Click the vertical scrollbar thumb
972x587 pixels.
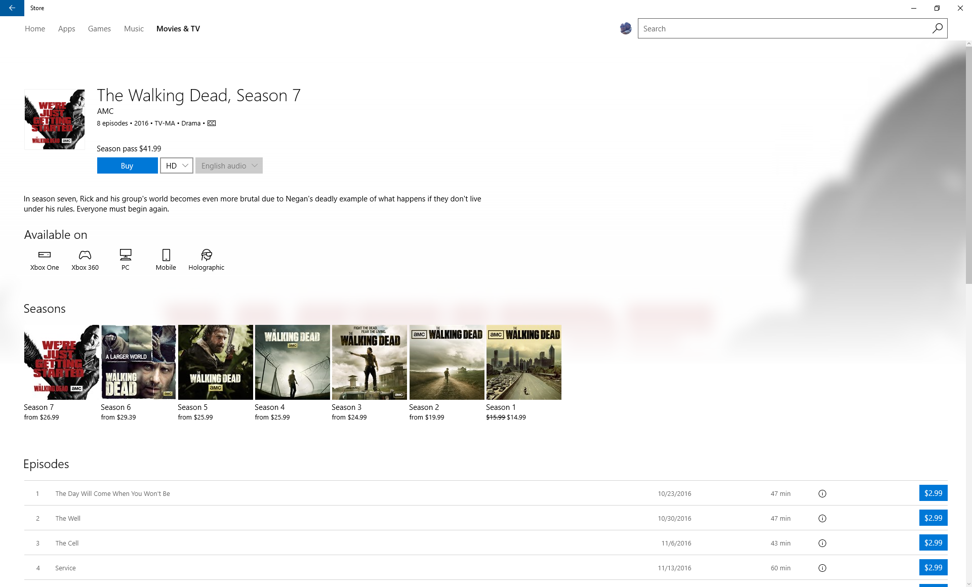tap(968, 164)
